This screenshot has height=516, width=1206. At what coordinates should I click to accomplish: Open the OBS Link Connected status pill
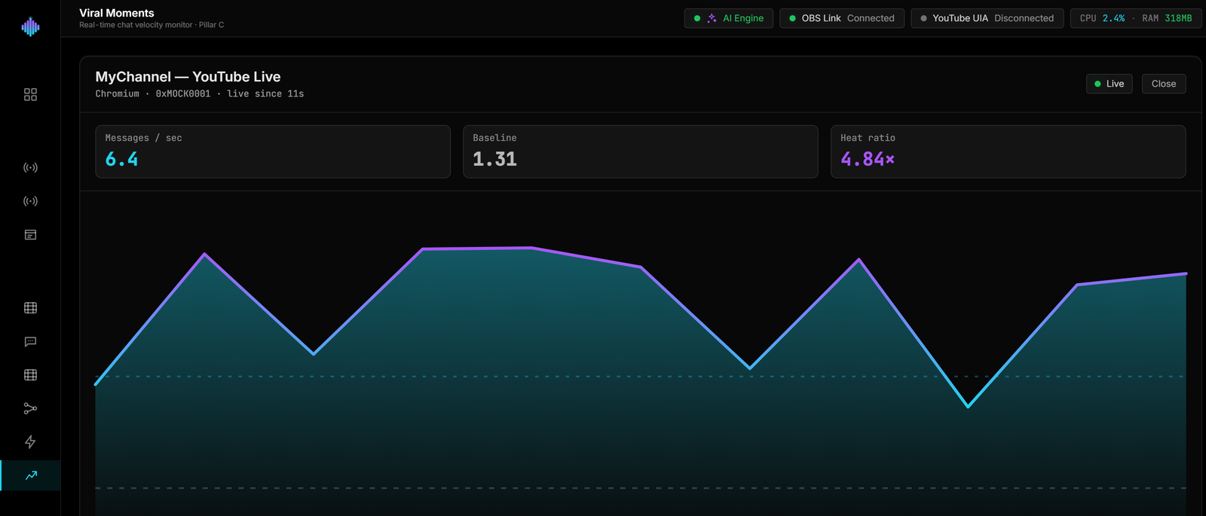tap(842, 18)
